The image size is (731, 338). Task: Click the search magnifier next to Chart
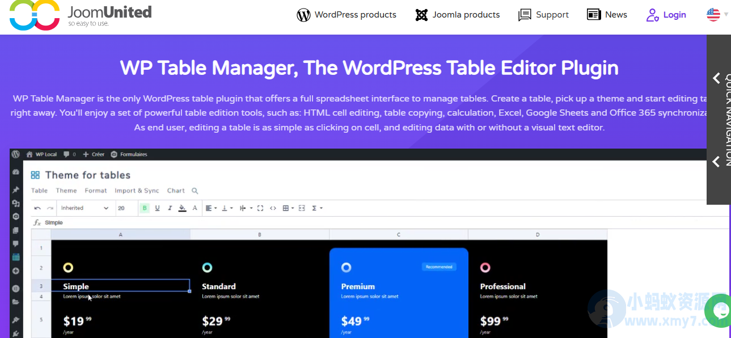pyautogui.click(x=195, y=191)
